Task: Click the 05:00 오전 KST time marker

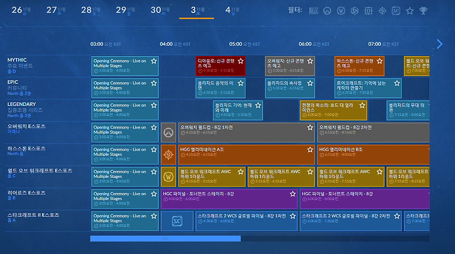Action: click(x=245, y=44)
